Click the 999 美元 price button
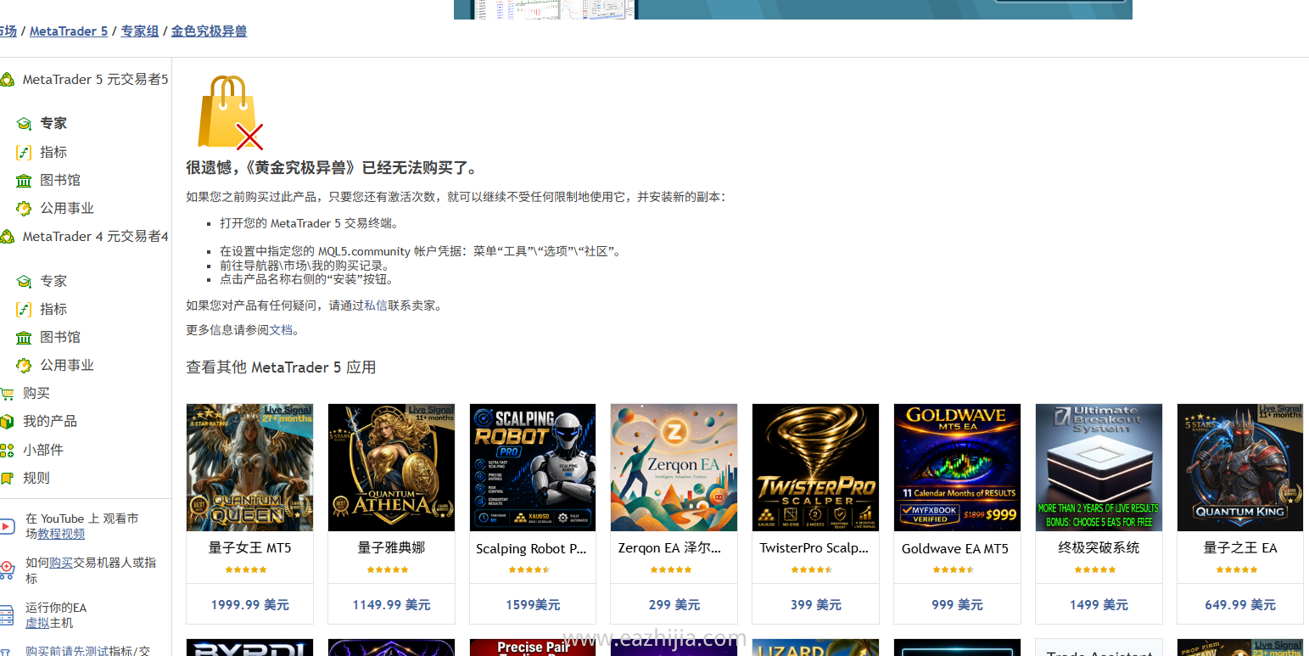Screen dimensions: 1309x656 click(x=957, y=605)
